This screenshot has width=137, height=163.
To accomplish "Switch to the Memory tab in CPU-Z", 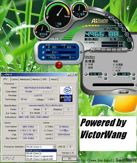I will click(36, 80).
